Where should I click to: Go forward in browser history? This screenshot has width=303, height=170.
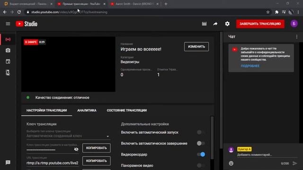point(12,12)
